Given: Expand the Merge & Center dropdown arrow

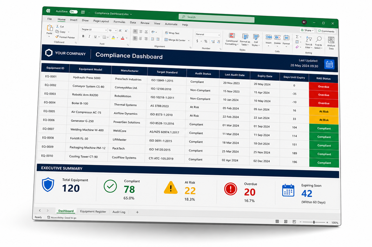Looking at the screenshot, I should (x=189, y=41).
